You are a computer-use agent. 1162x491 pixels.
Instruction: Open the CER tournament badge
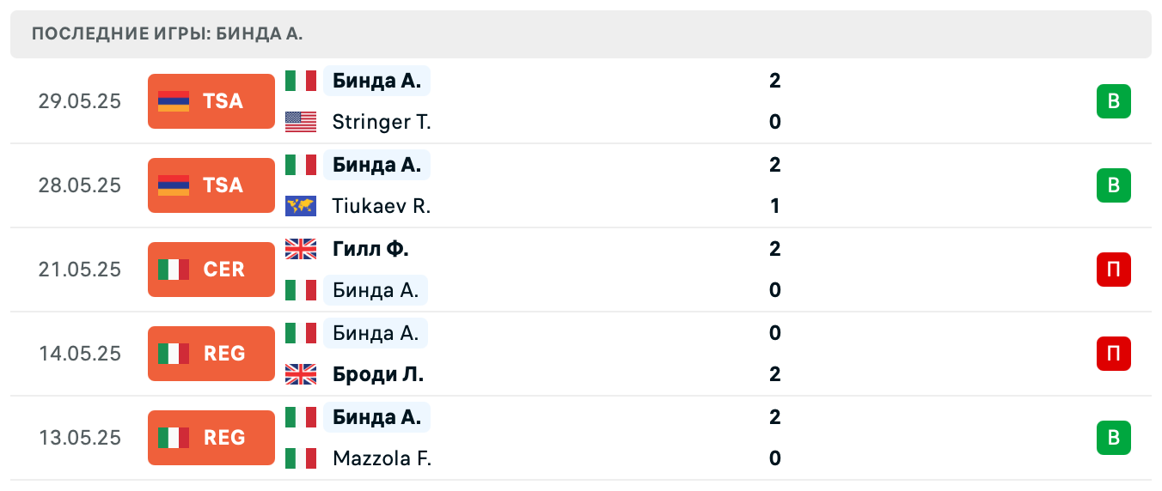(211, 270)
